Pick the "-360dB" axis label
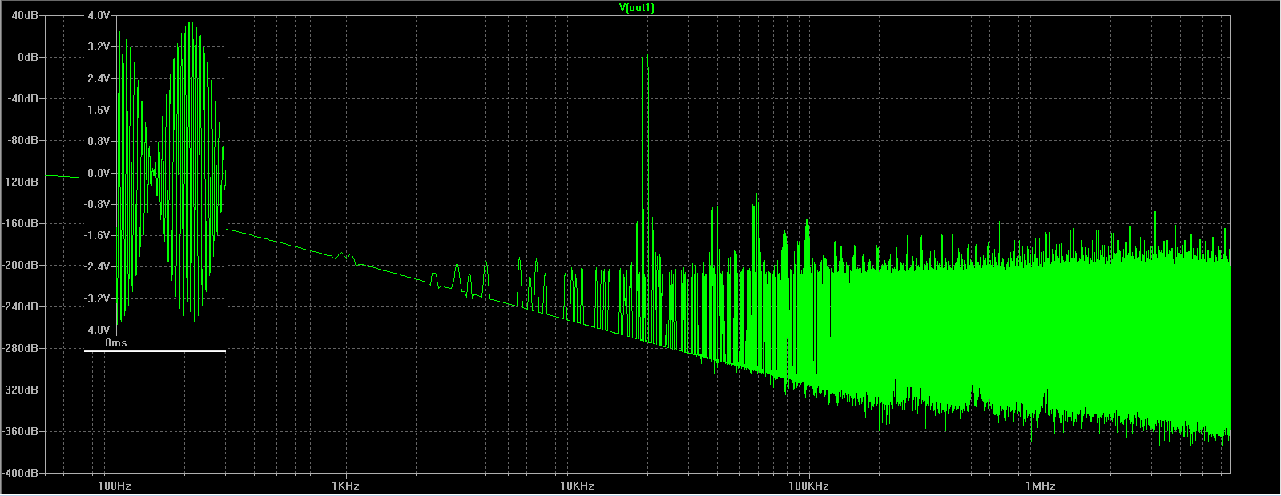 point(22,432)
